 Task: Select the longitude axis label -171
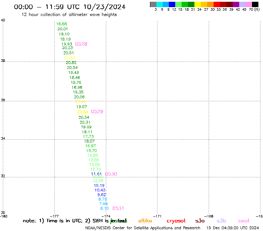pos(157,216)
